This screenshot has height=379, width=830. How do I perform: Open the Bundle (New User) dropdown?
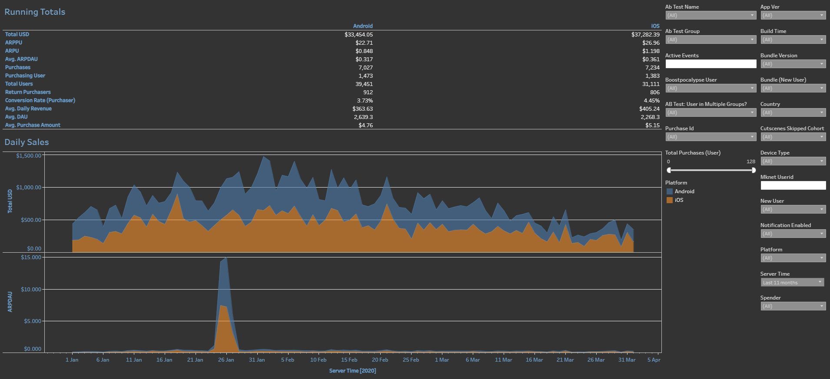pos(793,88)
